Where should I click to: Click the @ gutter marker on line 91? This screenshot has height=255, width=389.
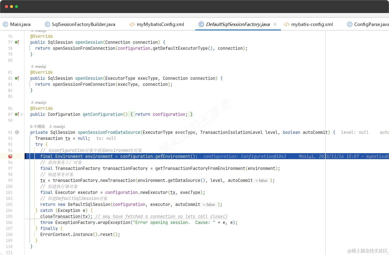tap(17, 132)
